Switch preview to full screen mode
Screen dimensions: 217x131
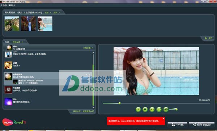point(159,109)
